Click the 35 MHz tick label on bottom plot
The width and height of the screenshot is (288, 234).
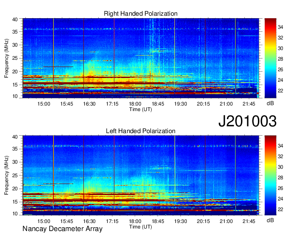15,149
